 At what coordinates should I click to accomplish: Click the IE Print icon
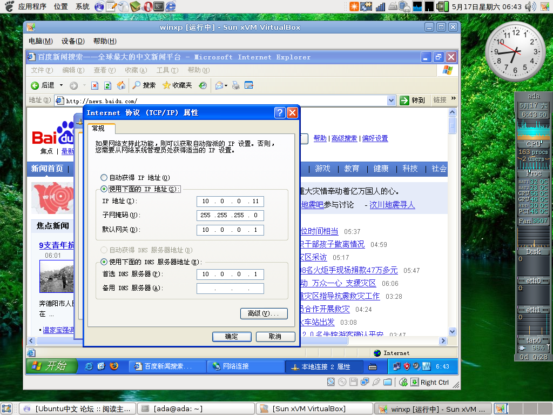point(236,85)
